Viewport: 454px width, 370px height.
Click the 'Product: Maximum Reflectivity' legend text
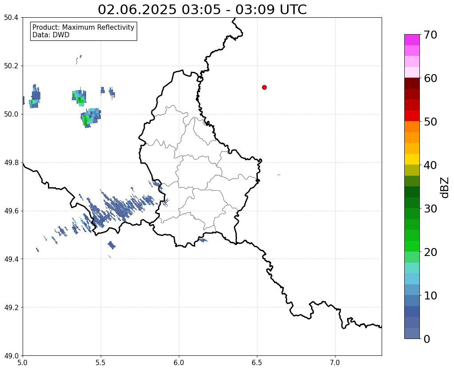[83, 27]
